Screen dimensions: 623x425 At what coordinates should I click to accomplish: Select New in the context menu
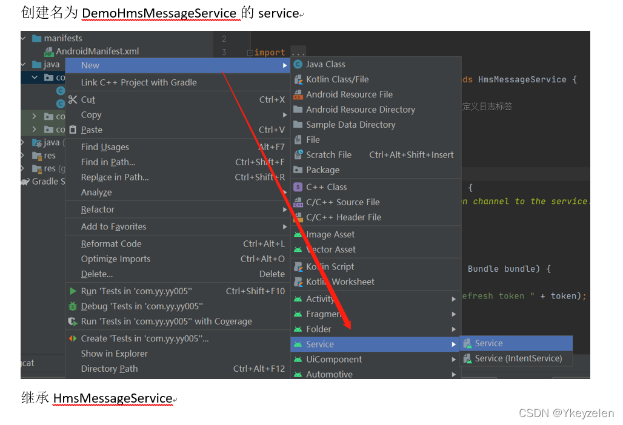178,65
